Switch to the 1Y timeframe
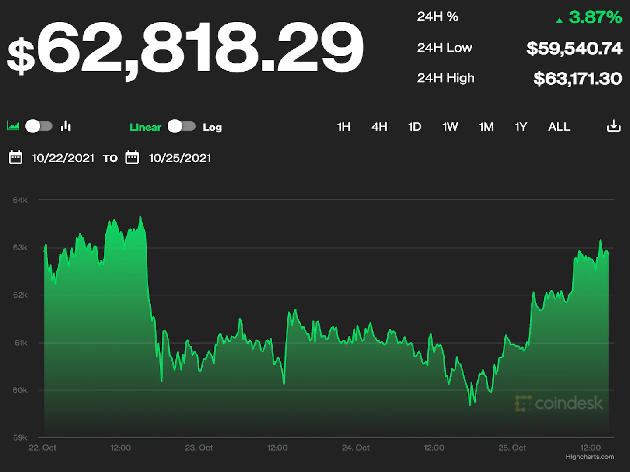The width and height of the screenshot is (630, 472). 521,127
